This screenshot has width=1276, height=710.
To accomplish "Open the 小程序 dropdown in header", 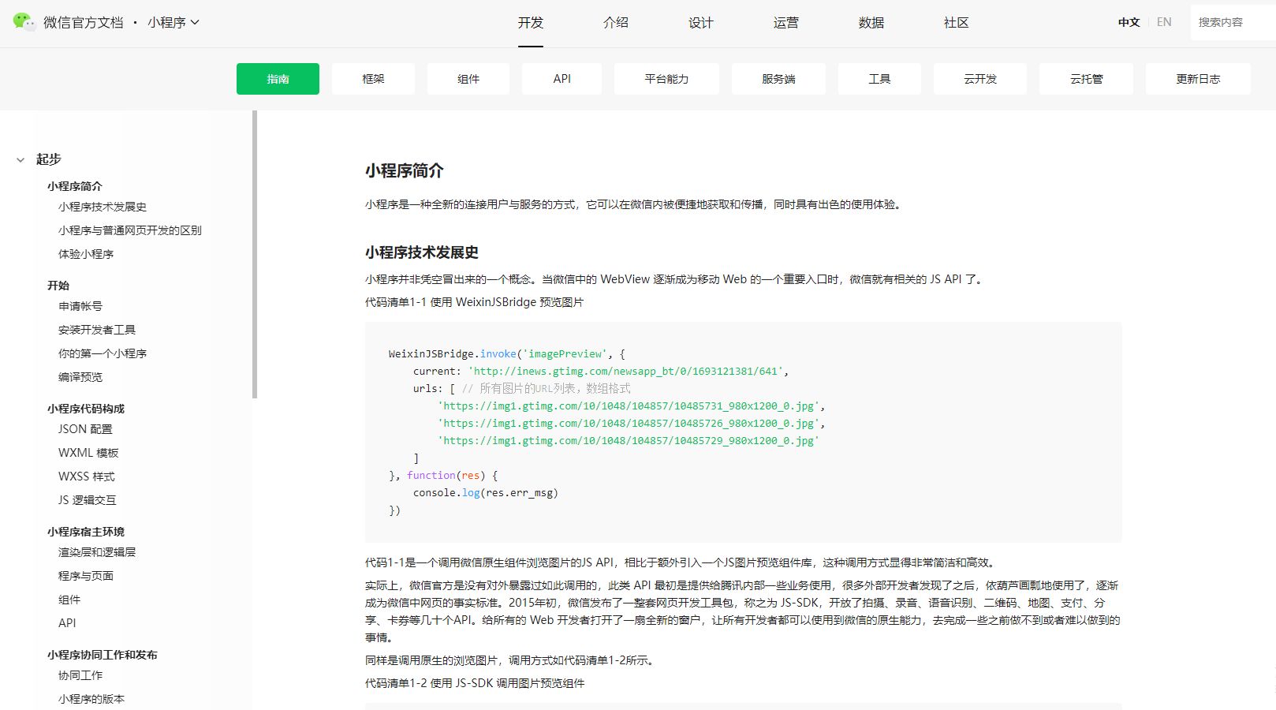I will [173, 22].
